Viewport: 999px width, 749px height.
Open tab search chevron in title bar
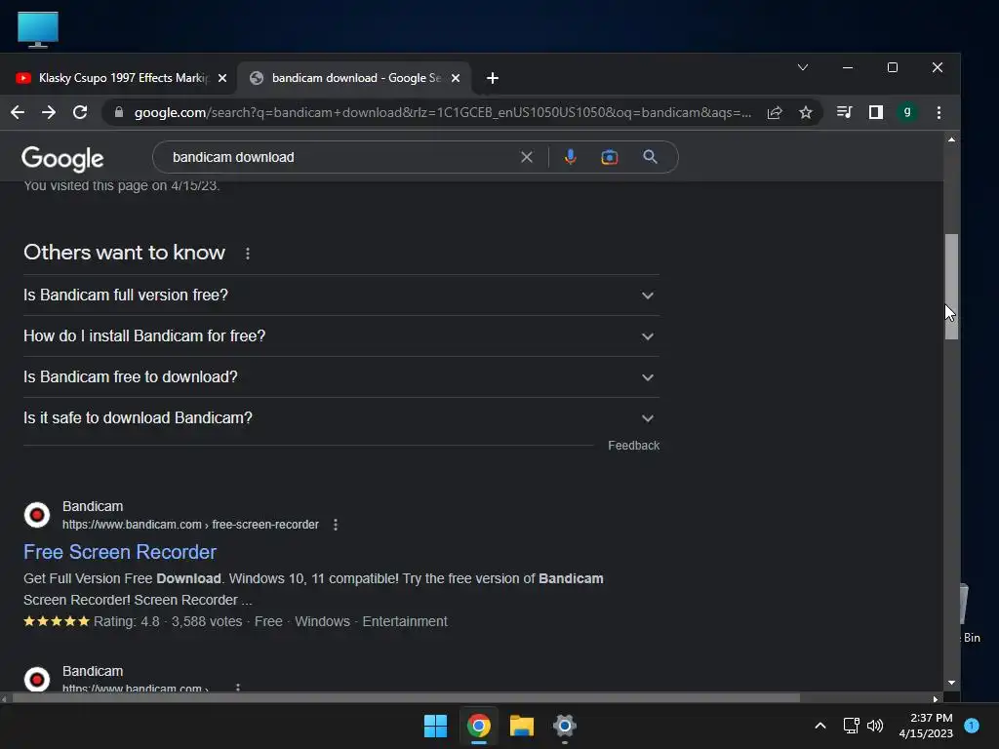pos(803,67)
